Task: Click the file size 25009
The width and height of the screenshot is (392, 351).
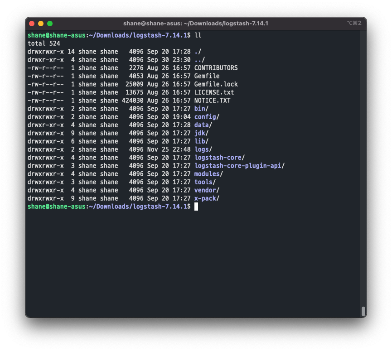Action: click(x=134, y=84)
